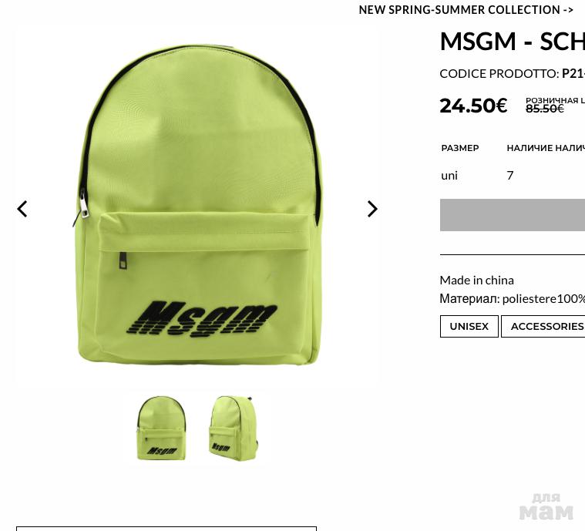
Task: Click the РАЗМЕР column header
Action: tap(459, 148)
